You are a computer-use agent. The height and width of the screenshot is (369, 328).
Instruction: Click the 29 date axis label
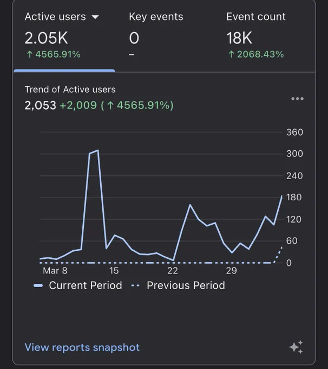(x=232, y=271)
